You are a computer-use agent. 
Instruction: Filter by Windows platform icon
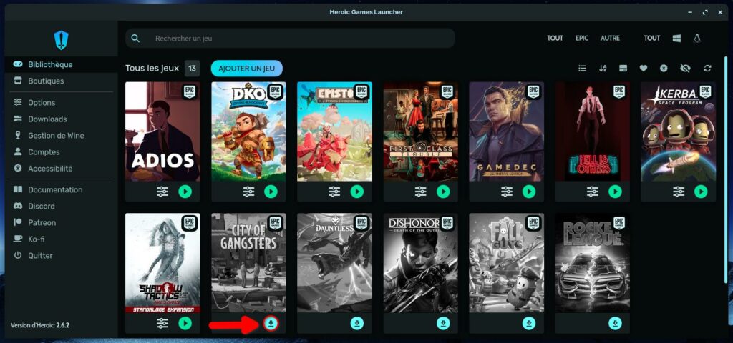[676, 38]
